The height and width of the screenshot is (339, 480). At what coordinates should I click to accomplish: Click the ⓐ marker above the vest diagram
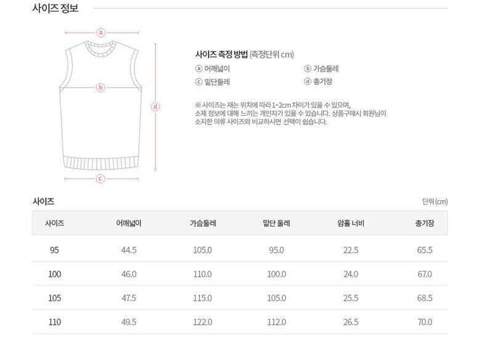[102, 33]
